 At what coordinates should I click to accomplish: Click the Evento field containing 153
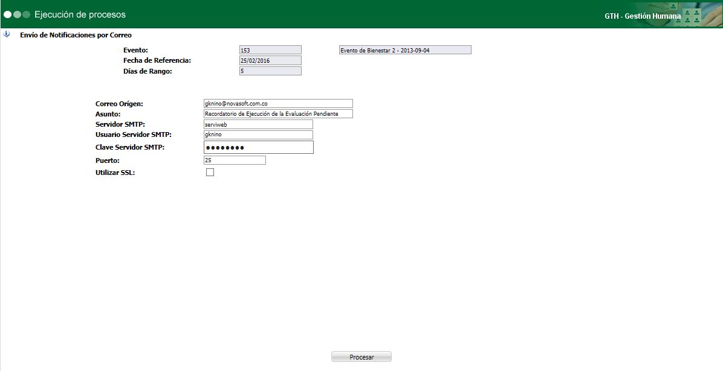coord(270,50)
